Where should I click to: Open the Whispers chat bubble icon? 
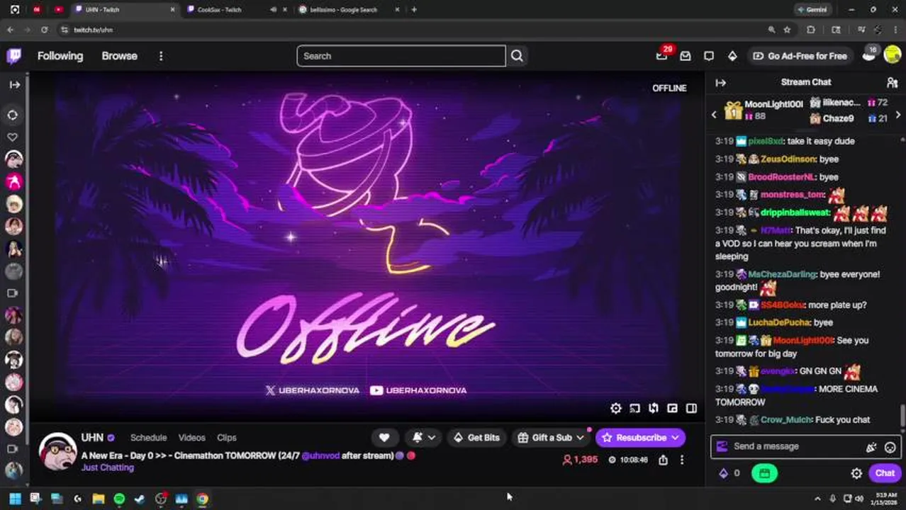709,56
